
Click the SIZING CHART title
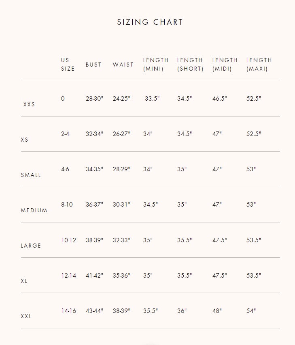click(150, 22)
